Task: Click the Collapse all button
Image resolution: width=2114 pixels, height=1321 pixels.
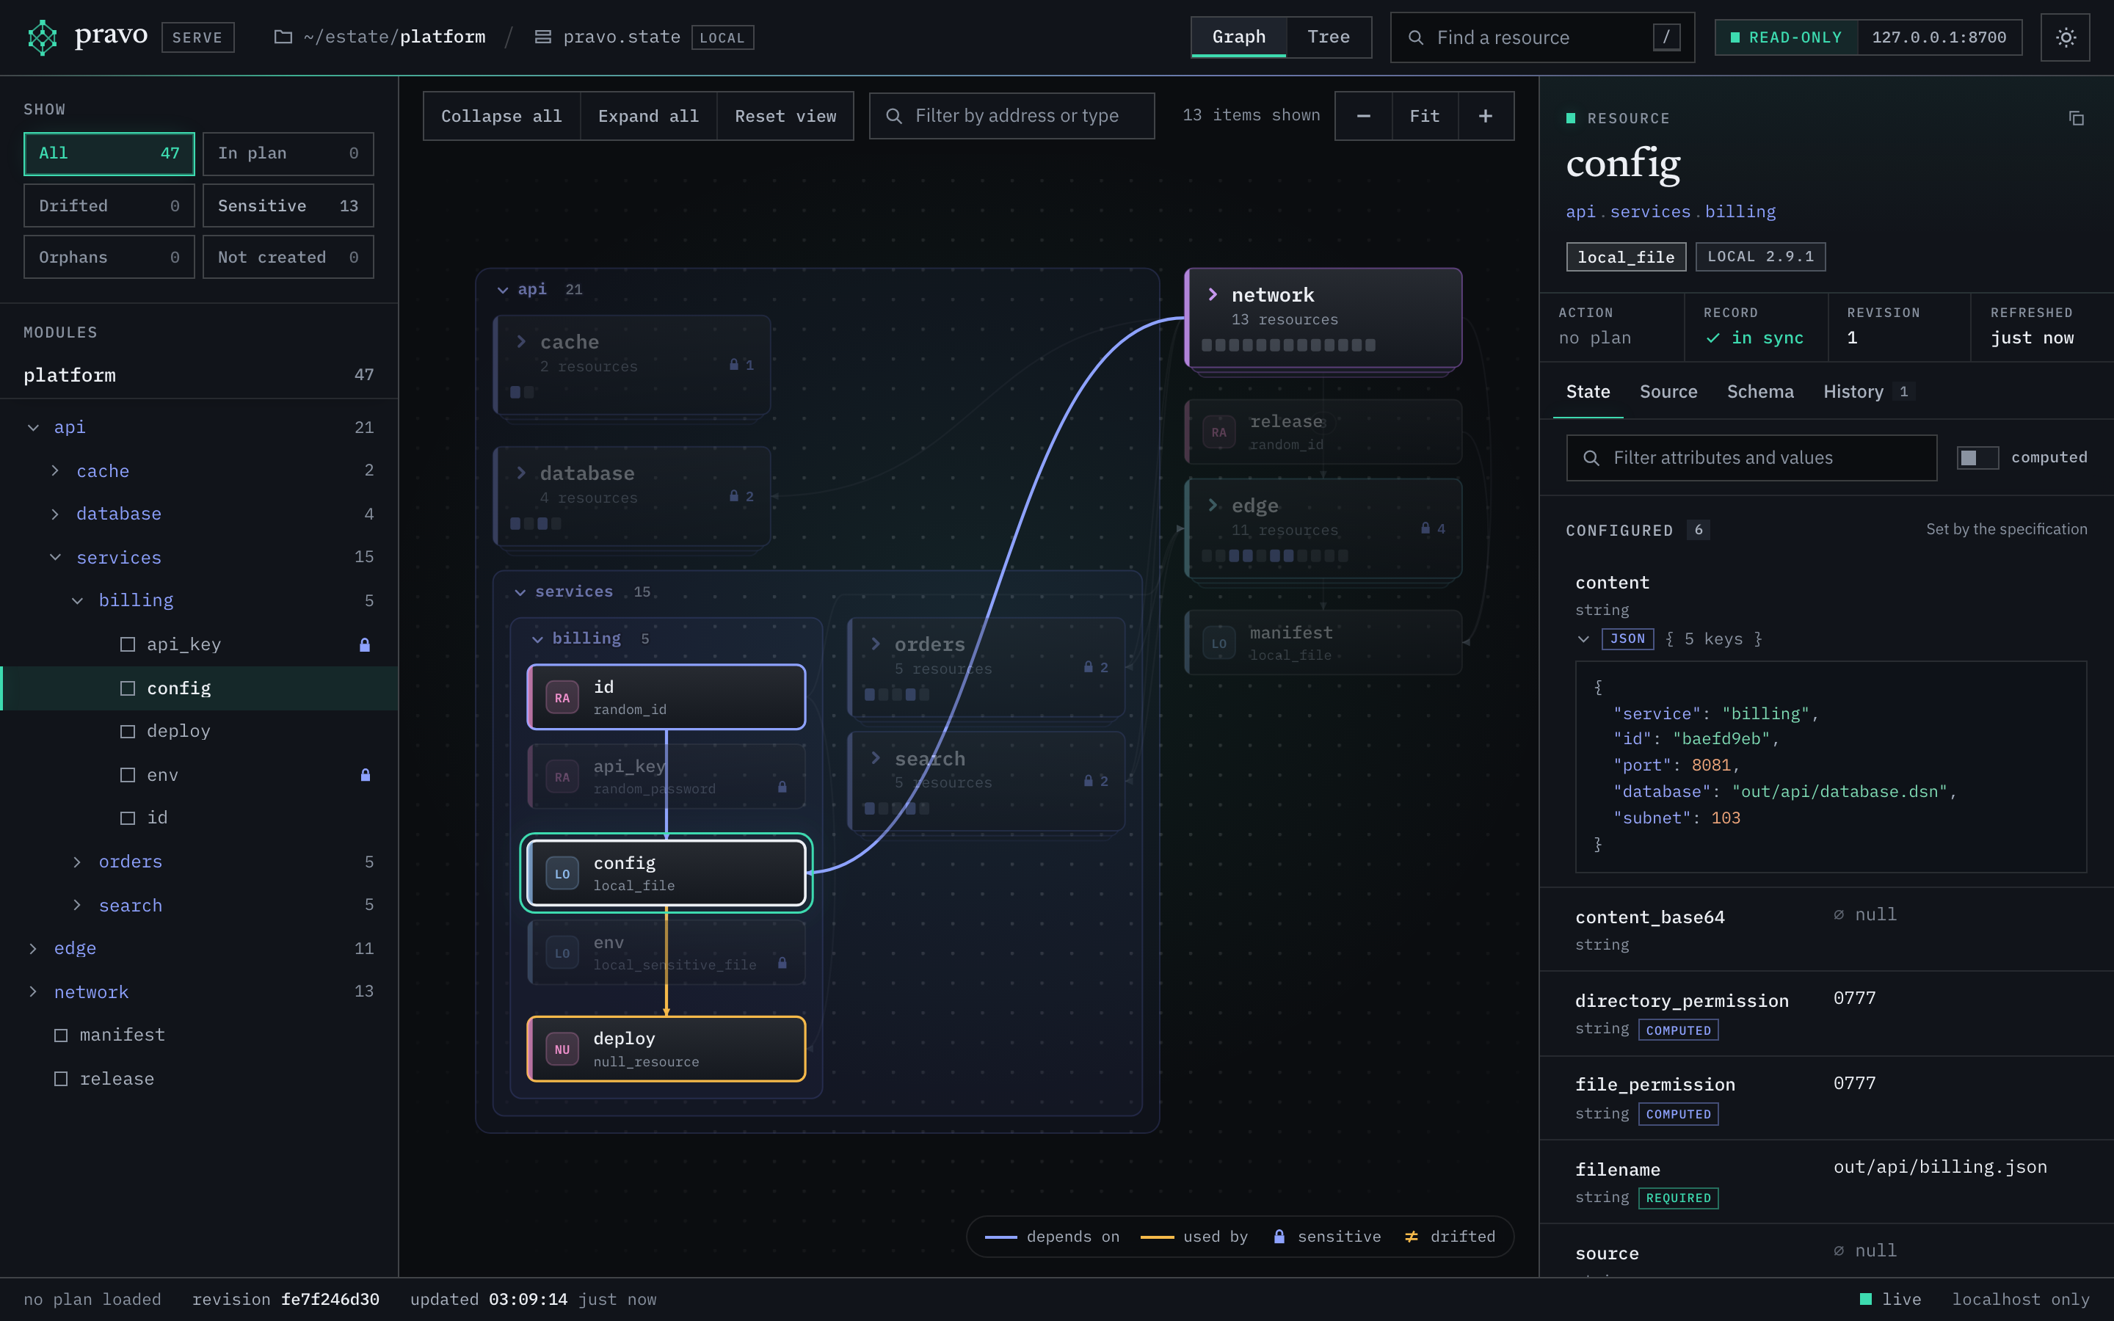Action: (501, 116)
